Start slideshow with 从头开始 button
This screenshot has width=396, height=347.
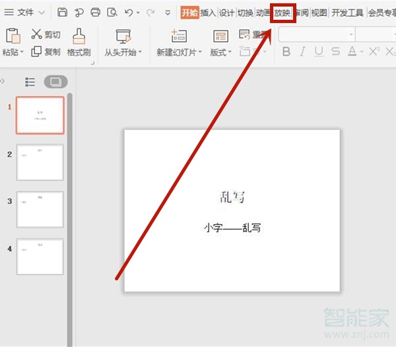[123, 52]
